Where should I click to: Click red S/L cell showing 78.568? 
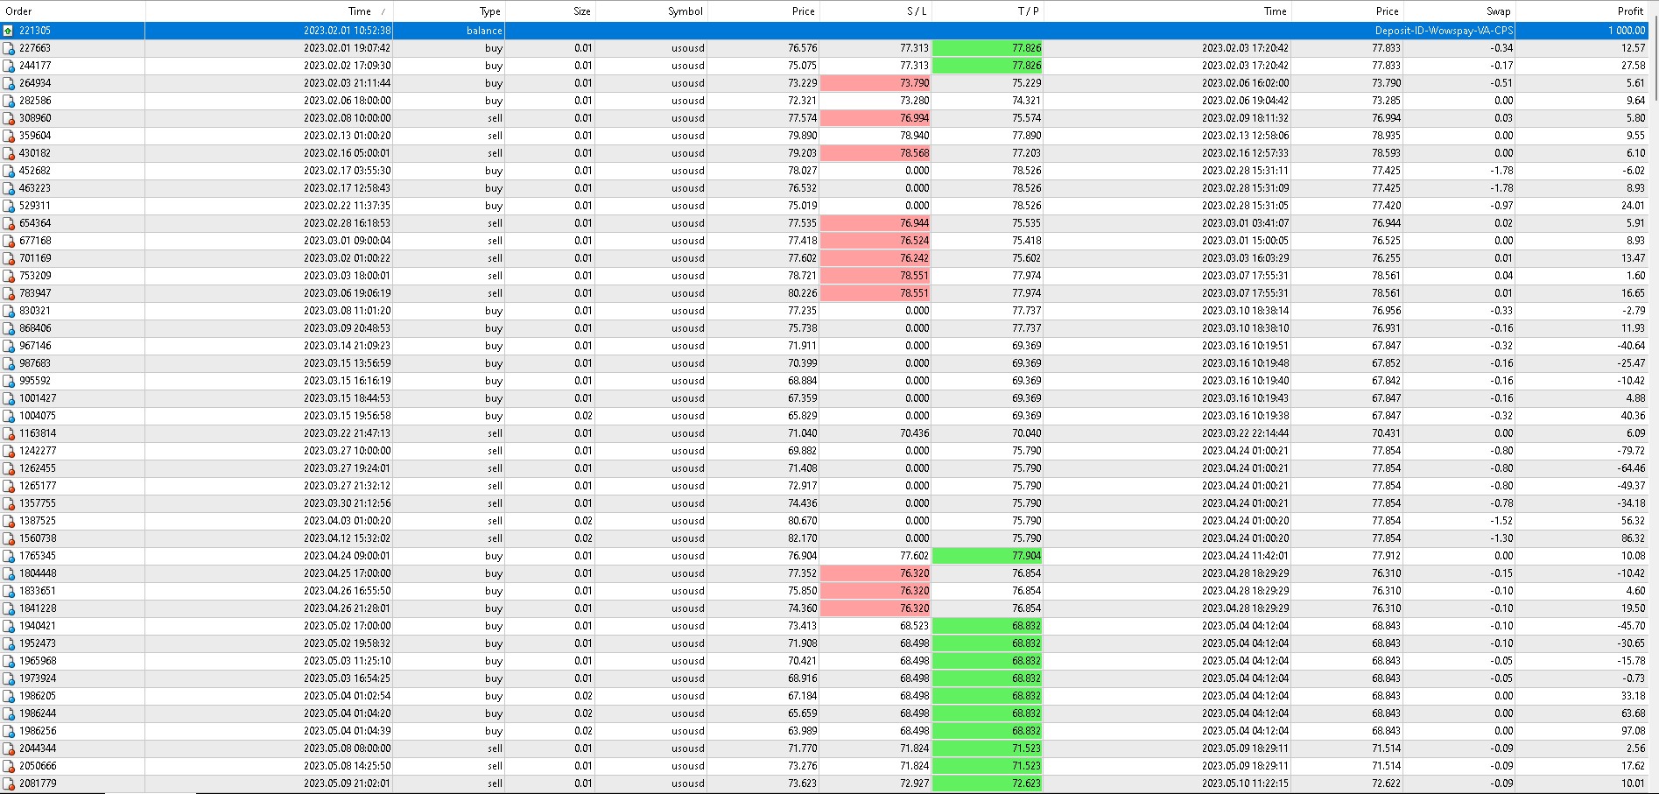(875, 153)
